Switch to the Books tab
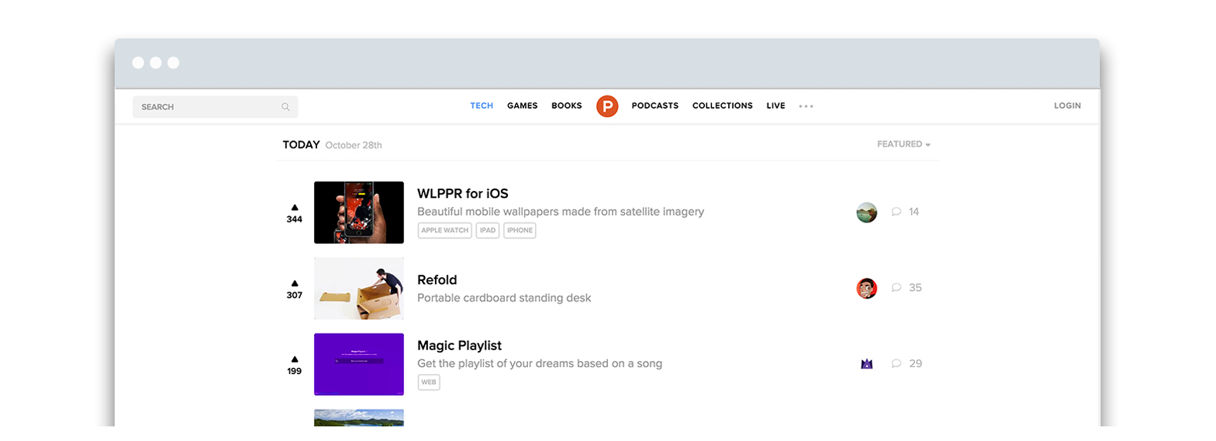The height and width of the screenshot is (441, 1216). tap(566, 105)
